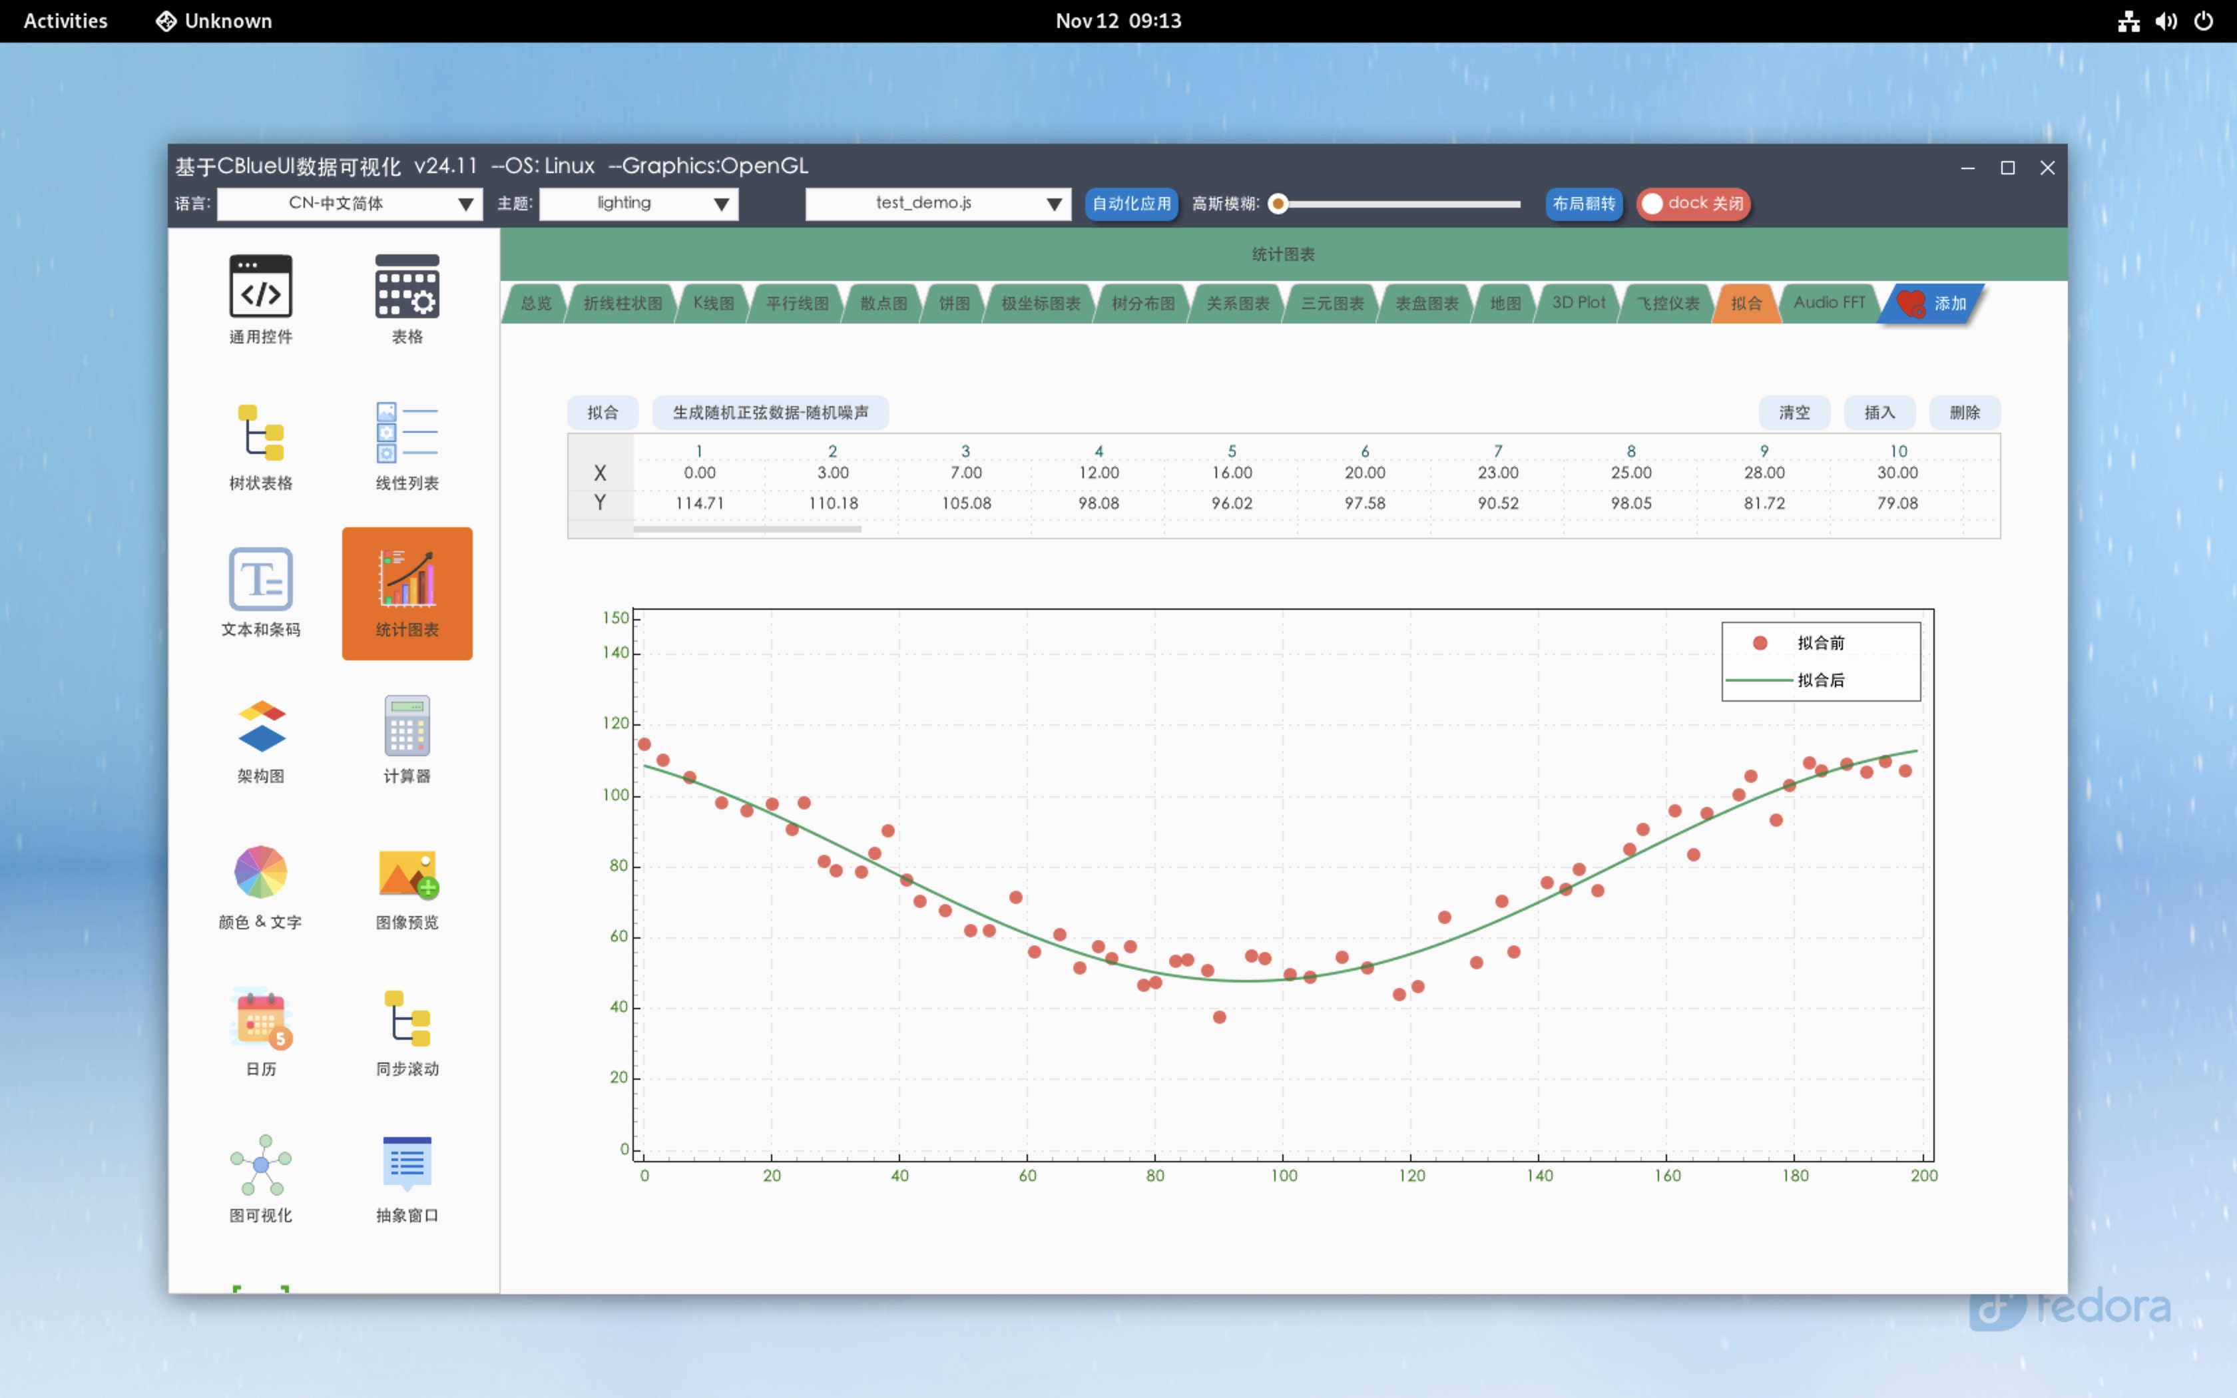Viewport: 2237px width, 1398px height.
Task: Open the 线性列表 list icon
Action: tap(407, 433)
